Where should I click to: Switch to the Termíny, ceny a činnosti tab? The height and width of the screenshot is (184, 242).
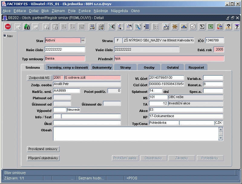point(67,67)
